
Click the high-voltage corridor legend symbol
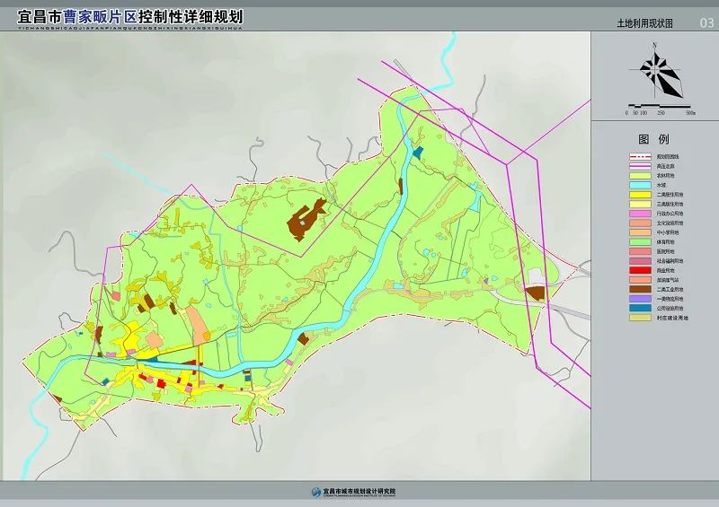point(640,166)
